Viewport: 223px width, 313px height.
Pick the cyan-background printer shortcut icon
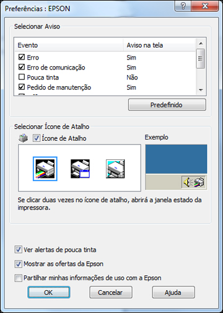(115, 169)
